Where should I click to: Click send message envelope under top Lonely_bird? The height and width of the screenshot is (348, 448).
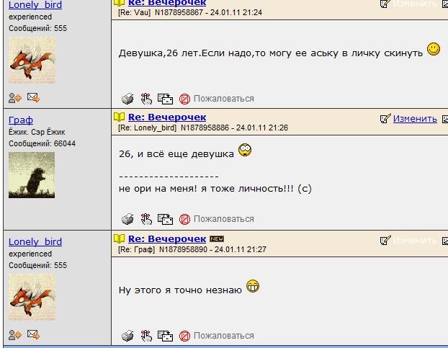pyautogui.click(x=33, y=97)
